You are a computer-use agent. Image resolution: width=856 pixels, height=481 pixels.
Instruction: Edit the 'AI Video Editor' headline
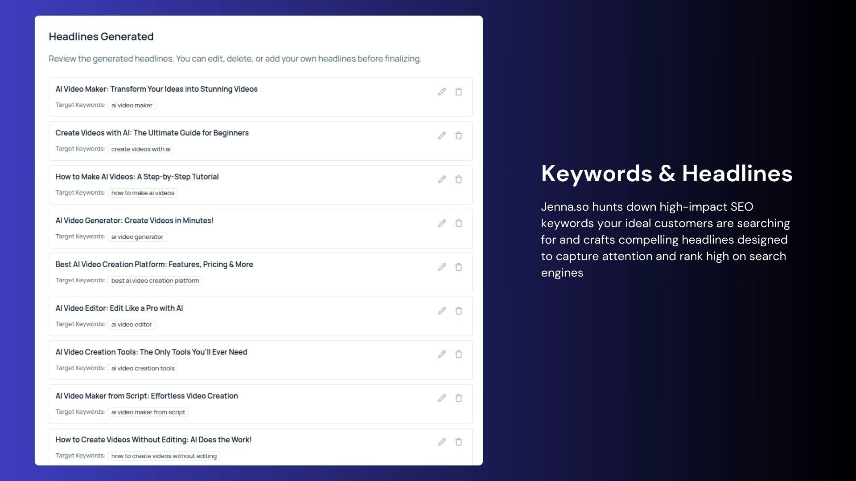coord(442,311)
